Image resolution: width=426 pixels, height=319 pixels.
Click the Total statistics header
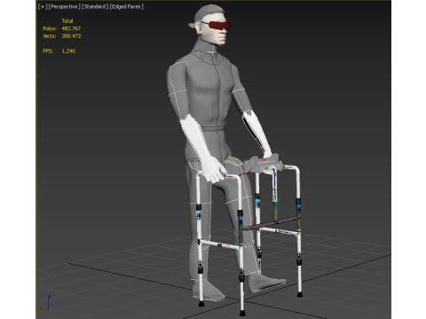pyautogui.click(x=67, y=21)
